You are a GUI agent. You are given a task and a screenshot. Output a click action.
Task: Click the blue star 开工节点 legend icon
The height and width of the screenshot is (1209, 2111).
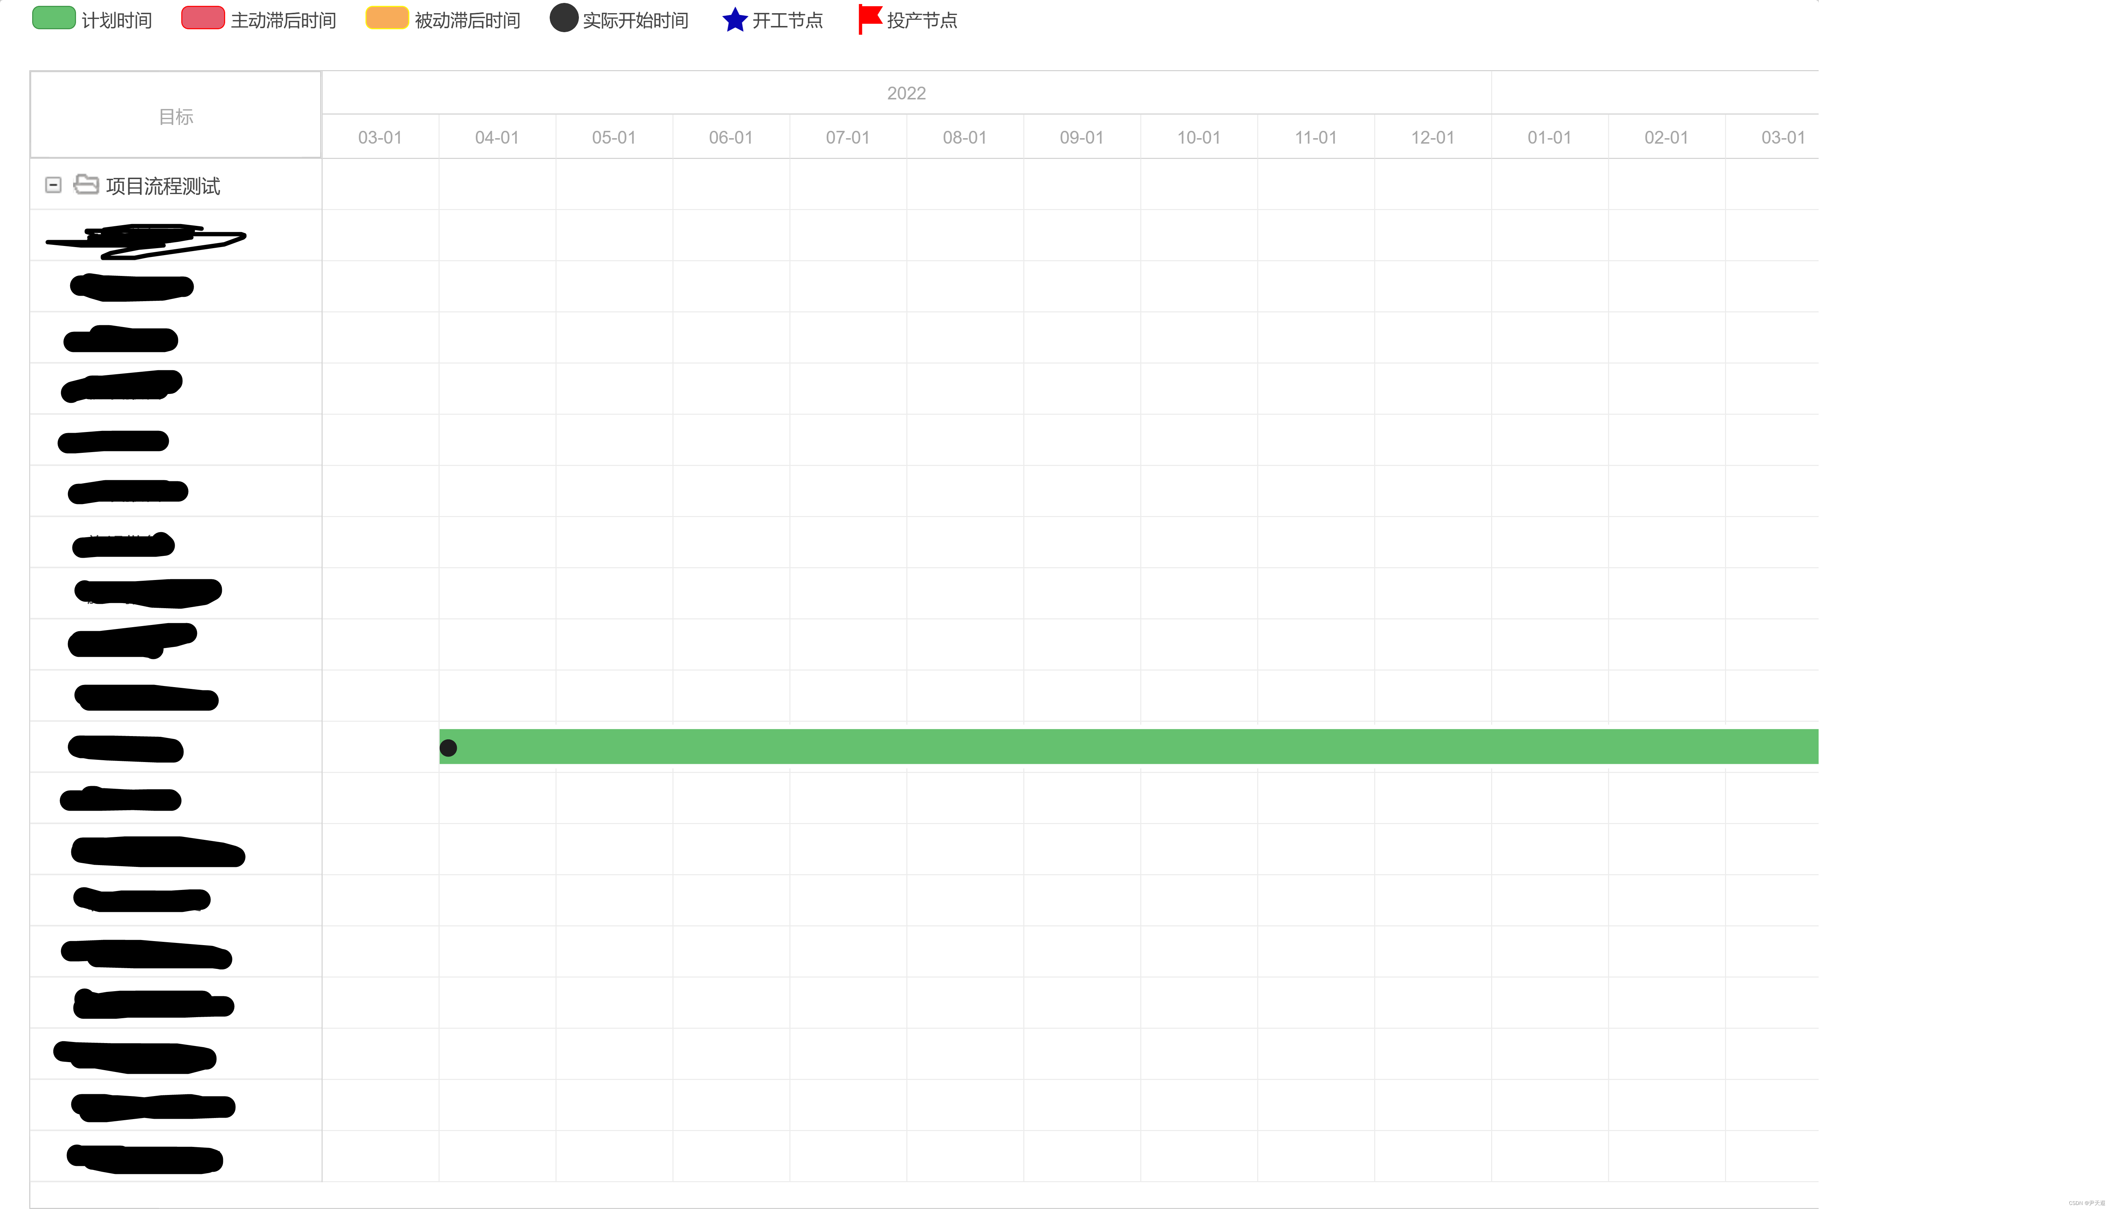click(734, 19)
